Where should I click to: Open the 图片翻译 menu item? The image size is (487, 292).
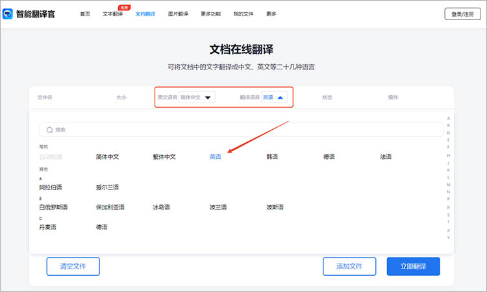tap(178, 14)
